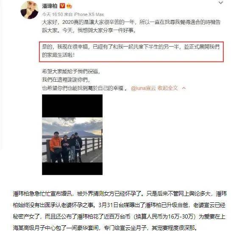The image size is (242, 238).
Task: Open the post options chevron menu
Action: (221, 3)
